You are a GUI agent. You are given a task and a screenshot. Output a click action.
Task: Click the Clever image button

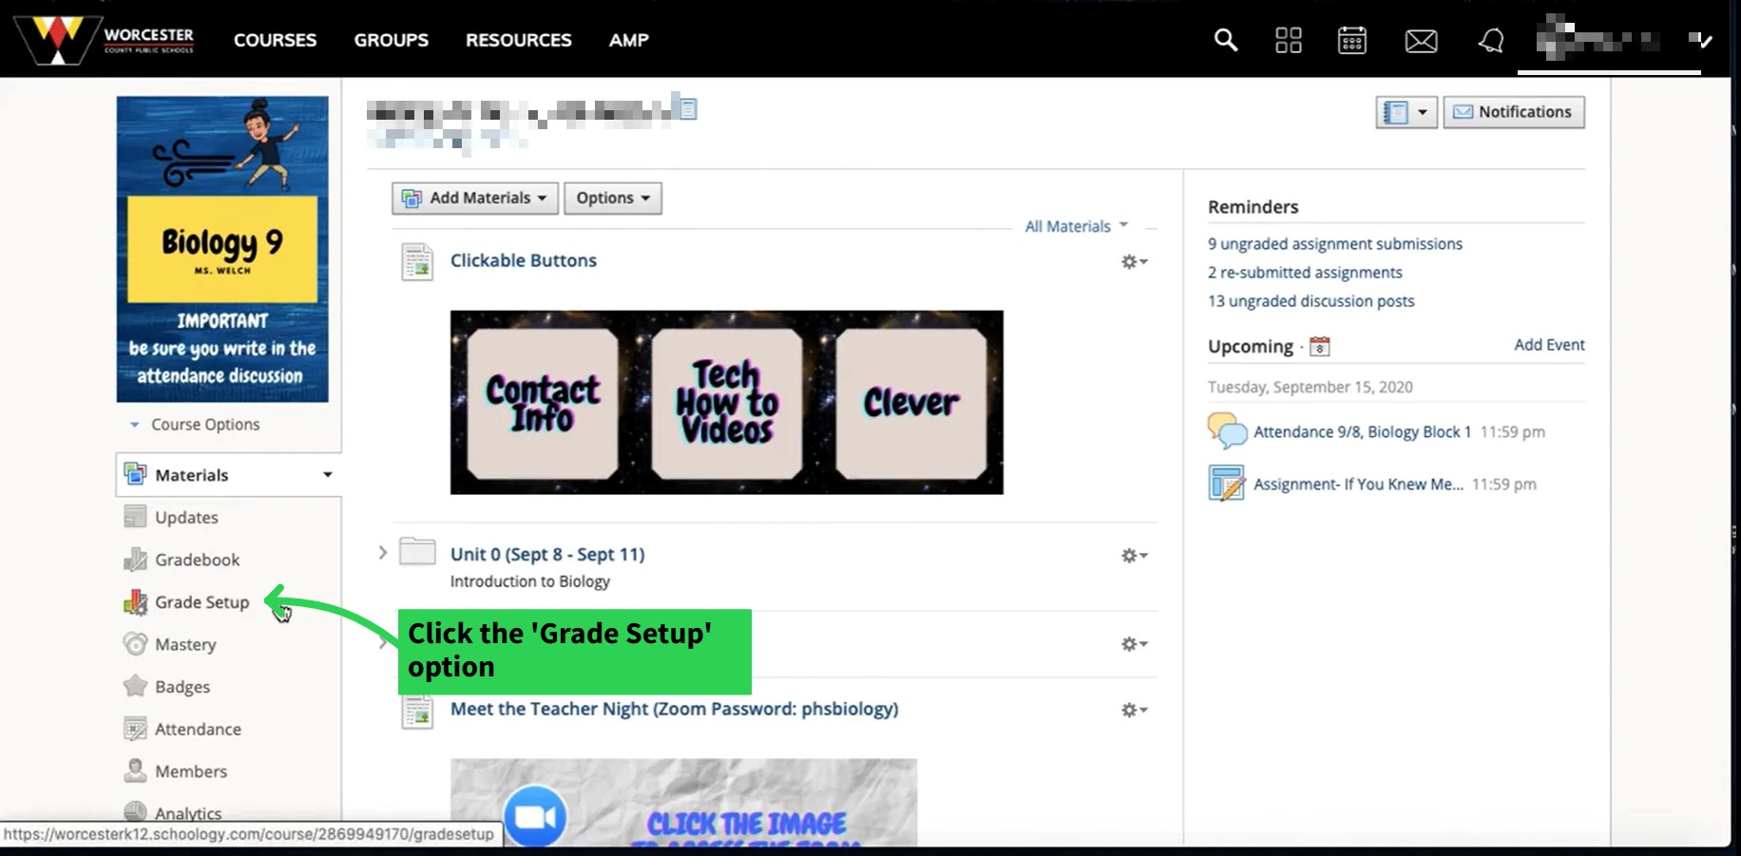click(911, 403)
